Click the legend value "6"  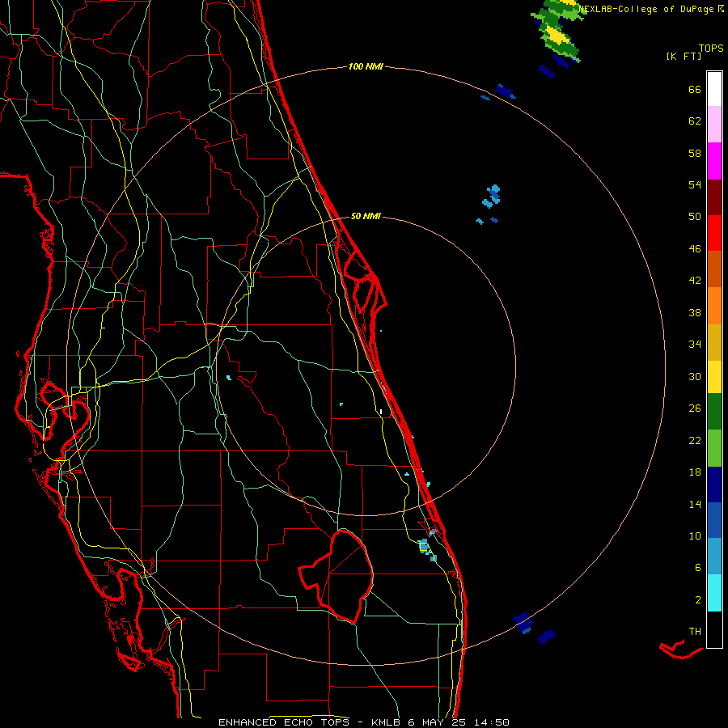click(x=698, y=567)
